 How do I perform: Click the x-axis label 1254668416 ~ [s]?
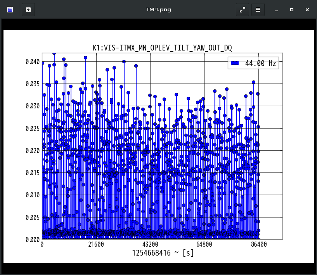[x=163, y=253]
